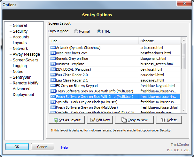Click the pencil icon on Edit Now
Image resolution: width=194 pixels, height=157 pixels.
click(93, 120)
